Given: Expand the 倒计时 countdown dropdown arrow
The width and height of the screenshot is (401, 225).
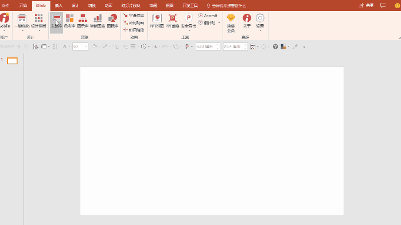Looking at the screenshot, I should click(219, 23).
